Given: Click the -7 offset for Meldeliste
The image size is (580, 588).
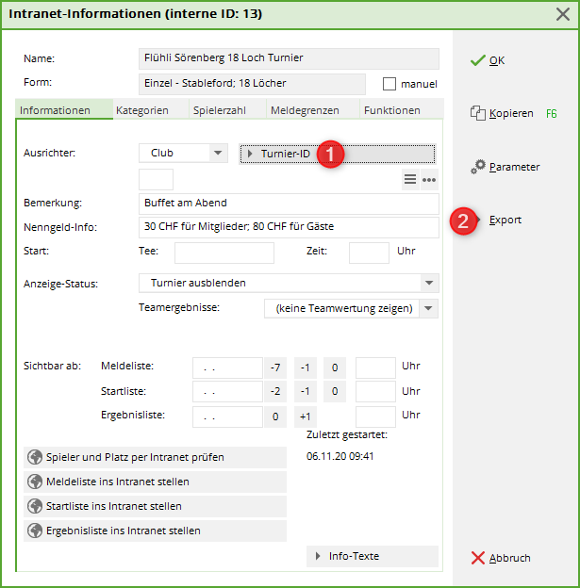Looking at the screenshot, I should pyautogui.click(x=274, y=367).
